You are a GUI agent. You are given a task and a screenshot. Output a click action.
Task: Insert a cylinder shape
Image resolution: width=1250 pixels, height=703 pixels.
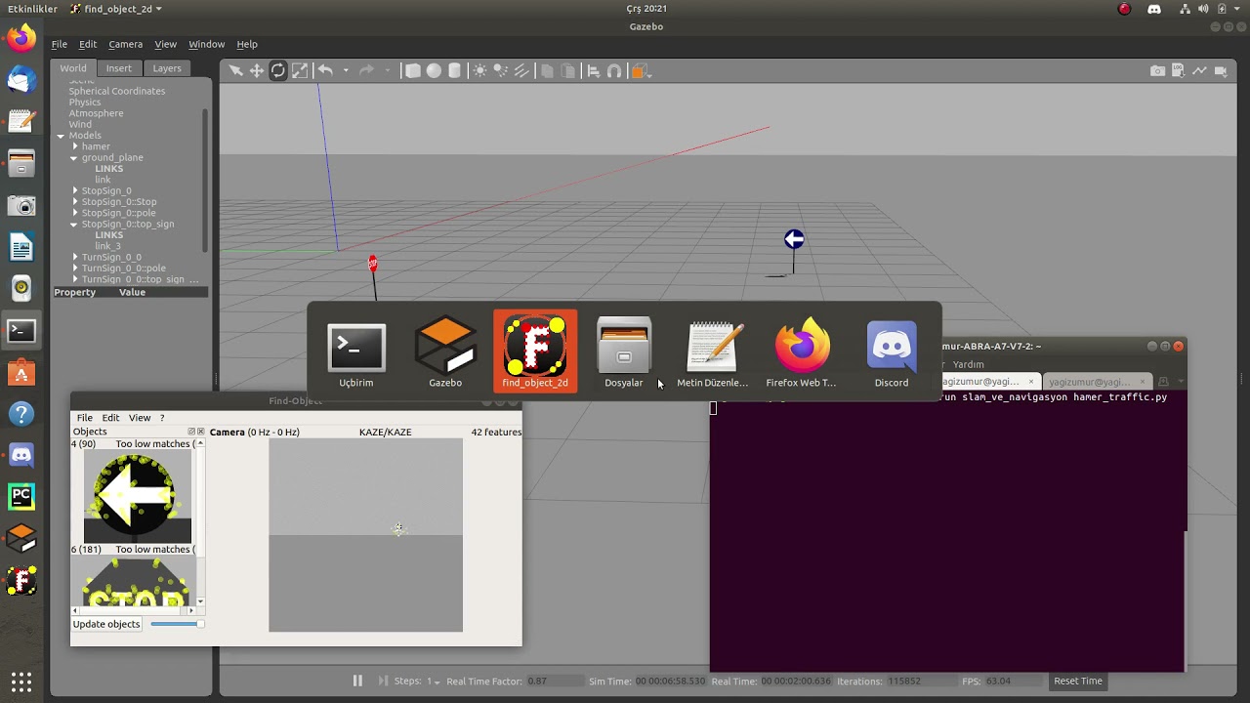pos(455,70)
